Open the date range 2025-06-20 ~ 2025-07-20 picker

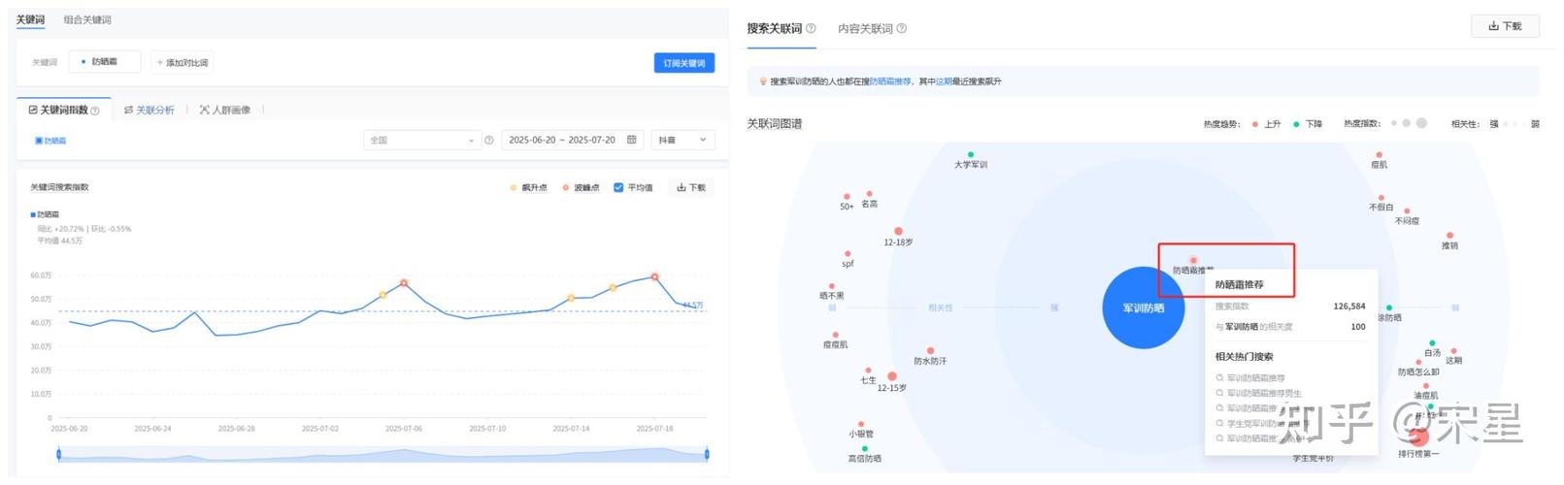tap(571, 140)
